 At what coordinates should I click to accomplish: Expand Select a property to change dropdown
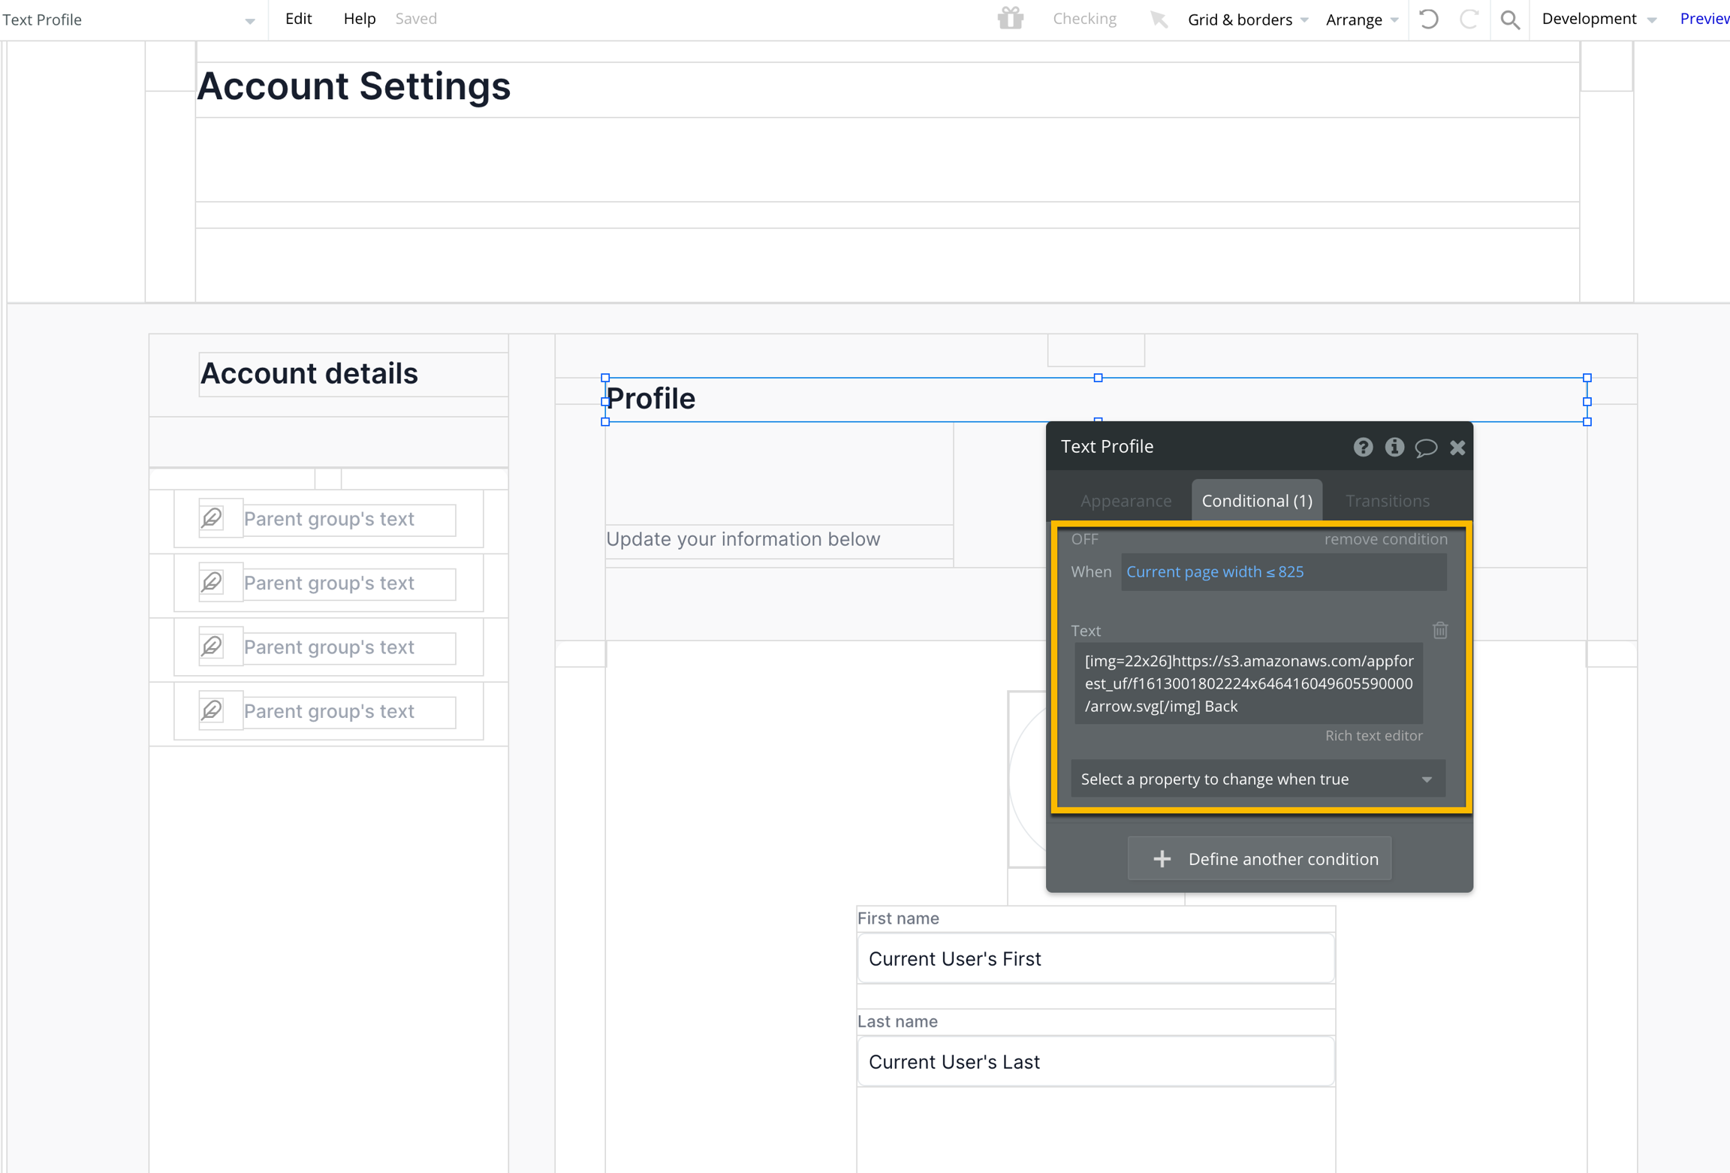tap(1258, 779)
